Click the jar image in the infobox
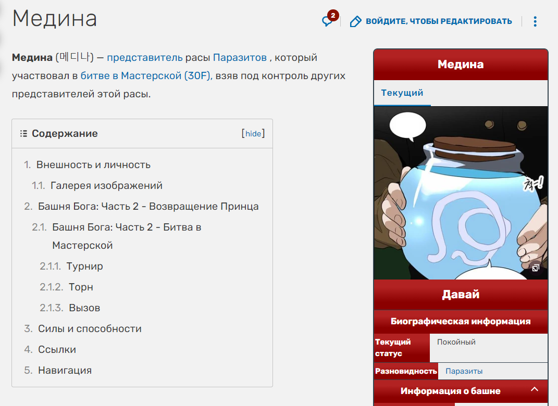 (x=461, y=193)
